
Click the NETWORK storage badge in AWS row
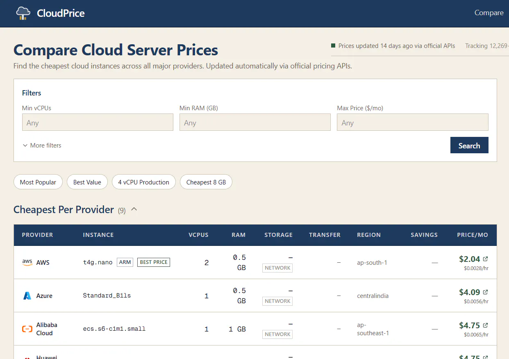[277, 268]
